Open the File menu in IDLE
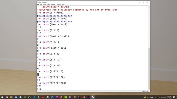The height and width of the screenshot is (99, 177). point(38,5)
